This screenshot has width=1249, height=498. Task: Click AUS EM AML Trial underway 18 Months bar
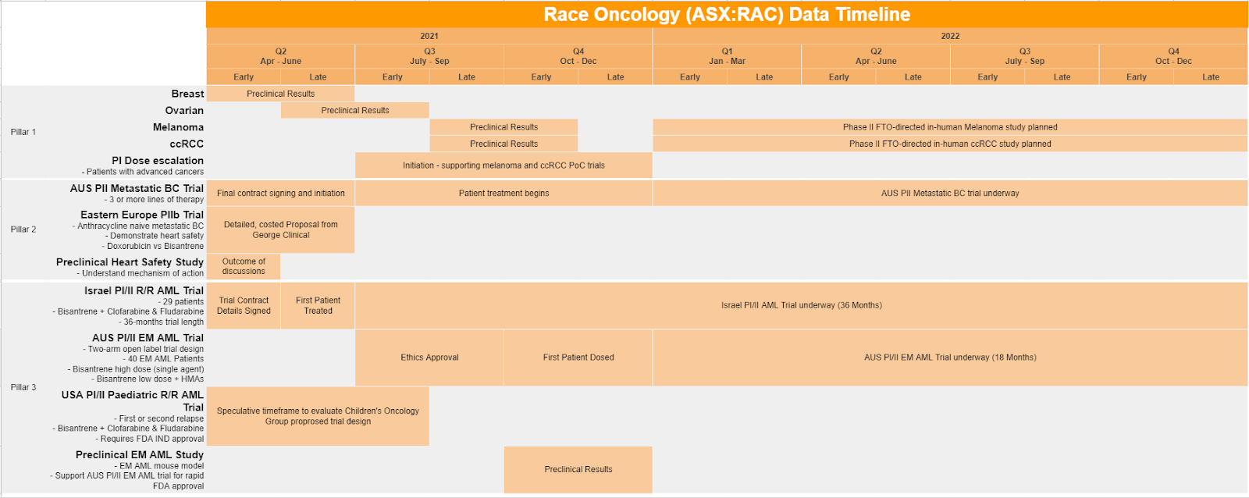(x=950, y=357)
